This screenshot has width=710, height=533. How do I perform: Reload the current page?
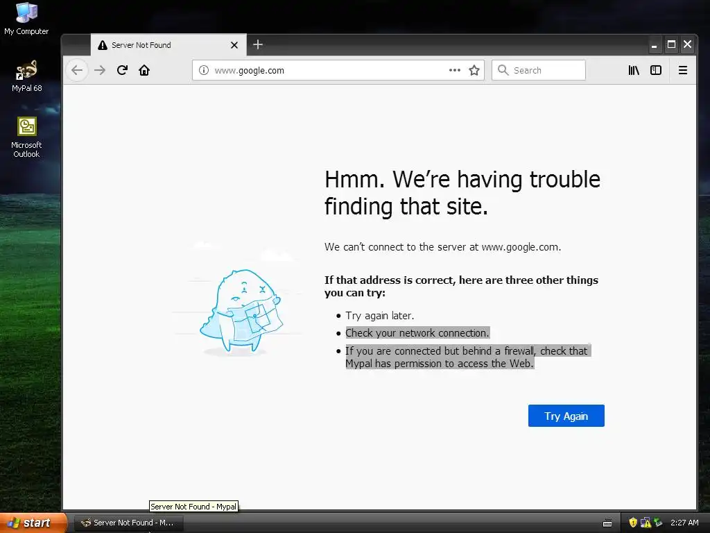122,70
